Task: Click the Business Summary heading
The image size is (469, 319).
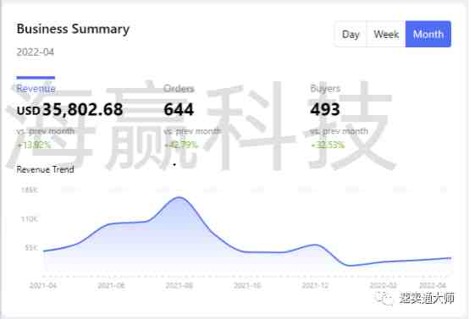Action: pos(73,29)
